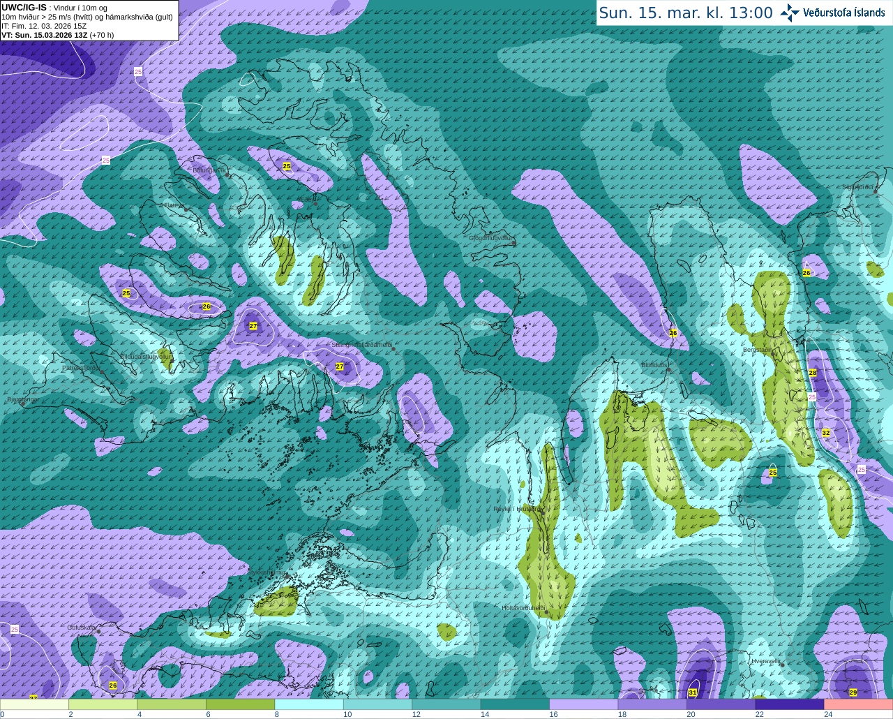Select the 'Sun. 15. mar. kl. 13:00' timestamp
Viewport: 893px width, 719px height.
tap(686, 13)
